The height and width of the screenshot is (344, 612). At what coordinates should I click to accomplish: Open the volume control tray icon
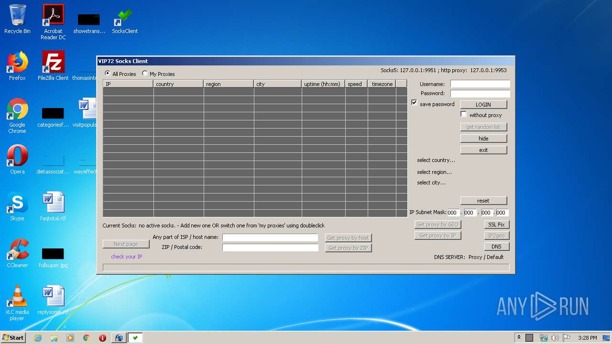pos(555,338)
